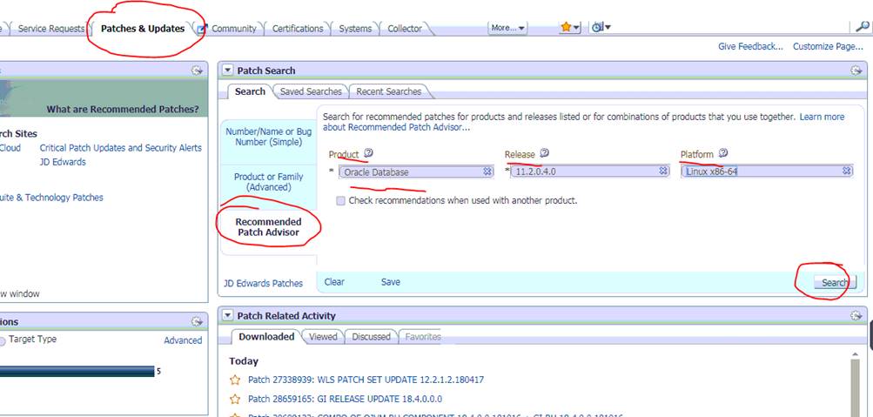Open the Recent Searches tab
This screenshot has height=417, width=873.
point(388,91)
